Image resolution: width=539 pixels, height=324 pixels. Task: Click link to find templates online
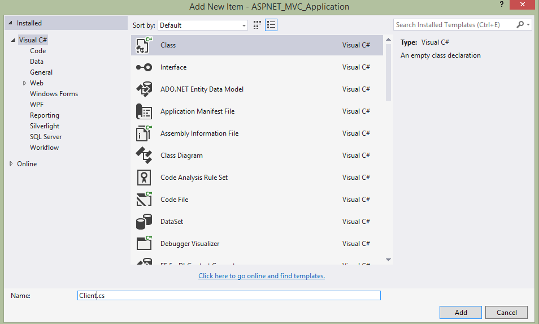(x=262, y=276)
